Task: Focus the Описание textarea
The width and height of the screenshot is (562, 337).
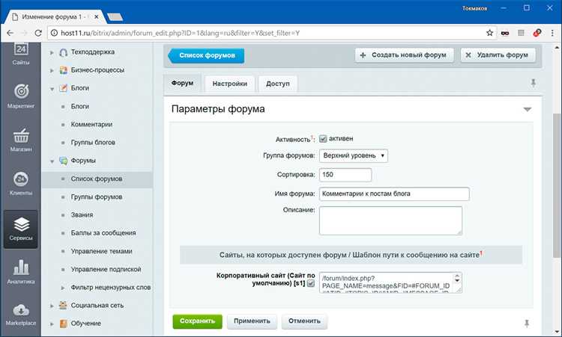Action: (x=390, y=221)
